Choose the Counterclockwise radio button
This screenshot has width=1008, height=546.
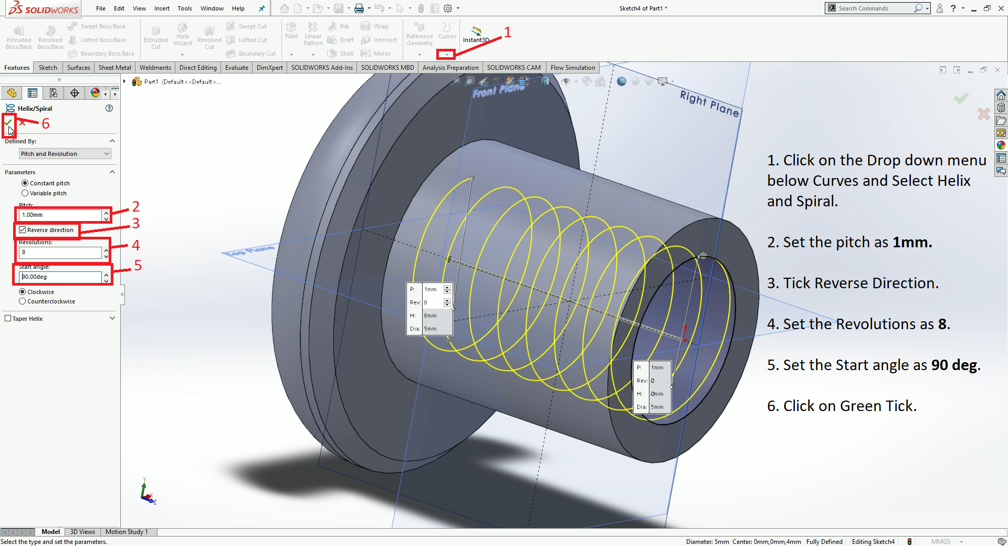[x=22, y=301]
